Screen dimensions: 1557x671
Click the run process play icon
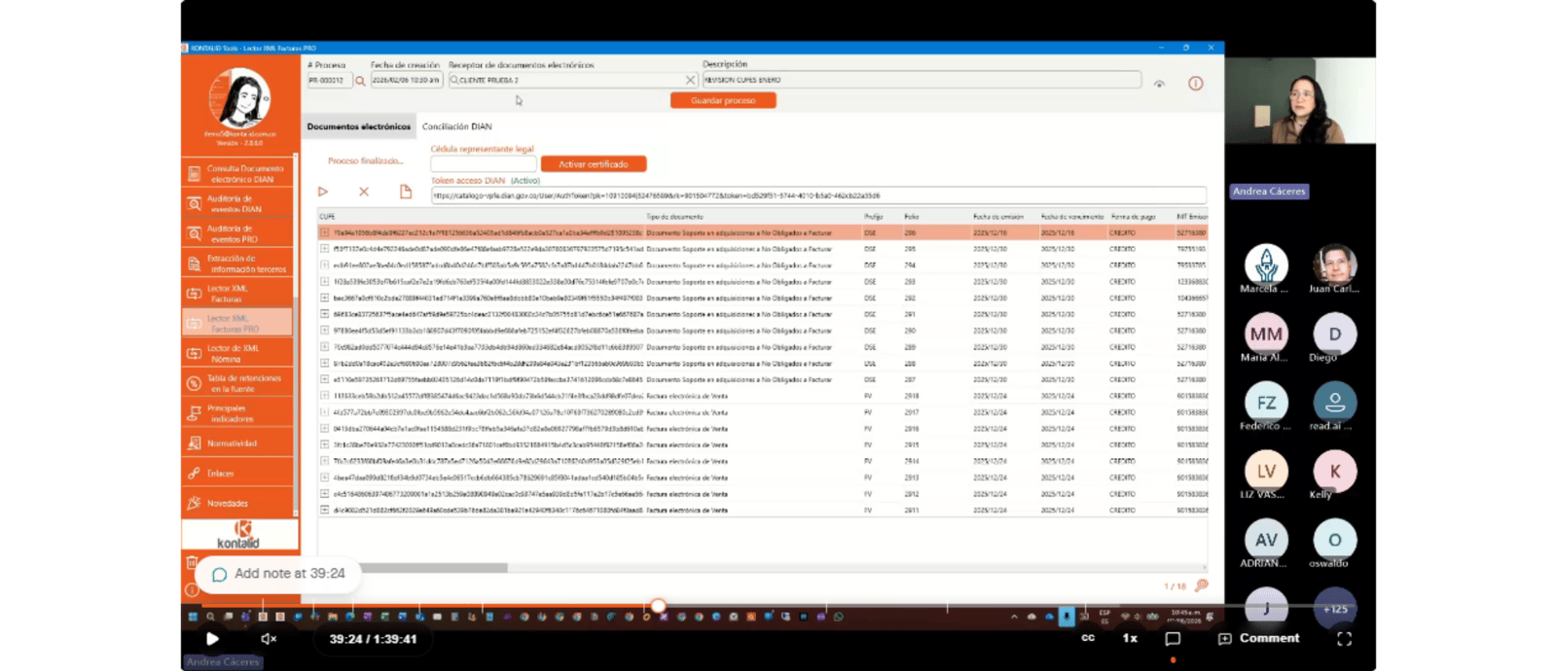(x=323, y=192)
